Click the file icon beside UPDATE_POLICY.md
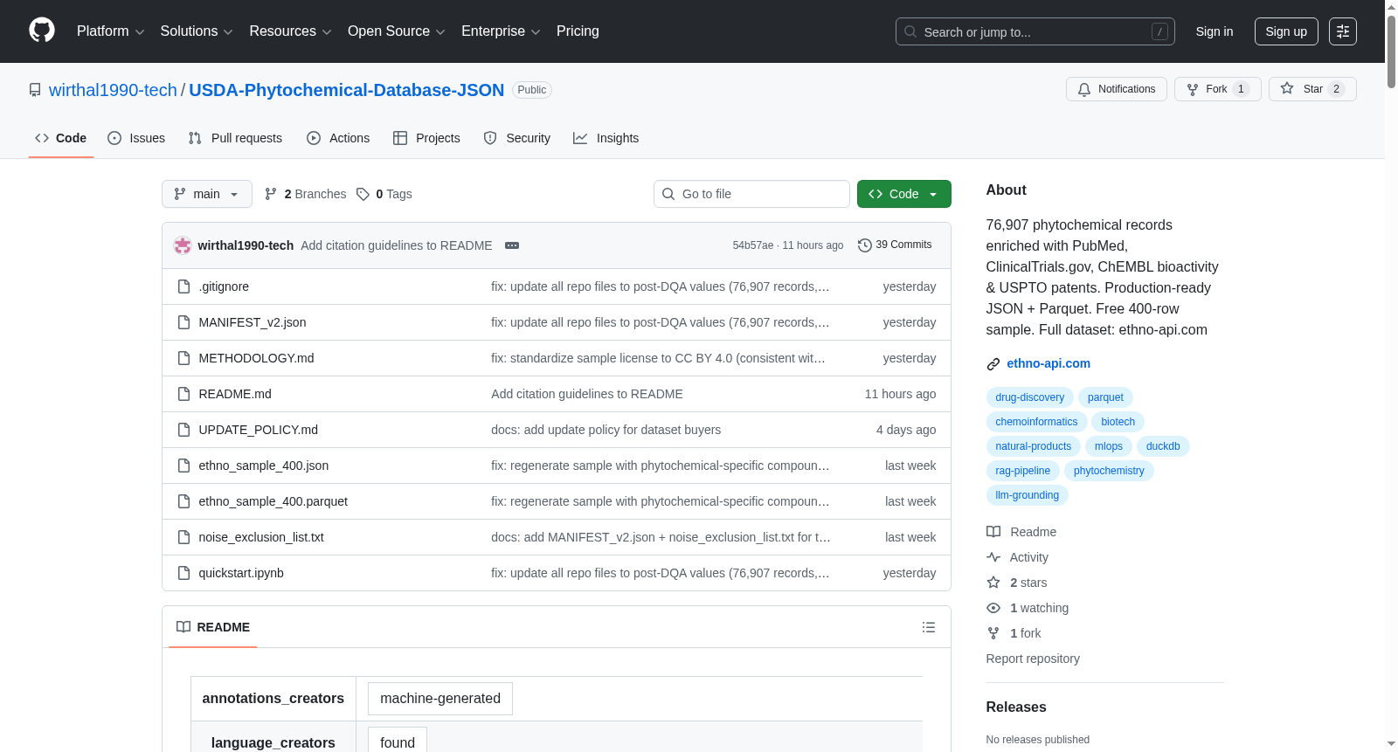The image size is (1398, 752). pyautogui.click(x=183, y=430)
